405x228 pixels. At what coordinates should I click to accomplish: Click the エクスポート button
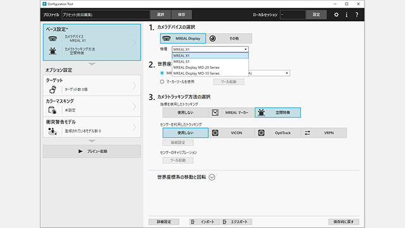[x=237, y=222]
